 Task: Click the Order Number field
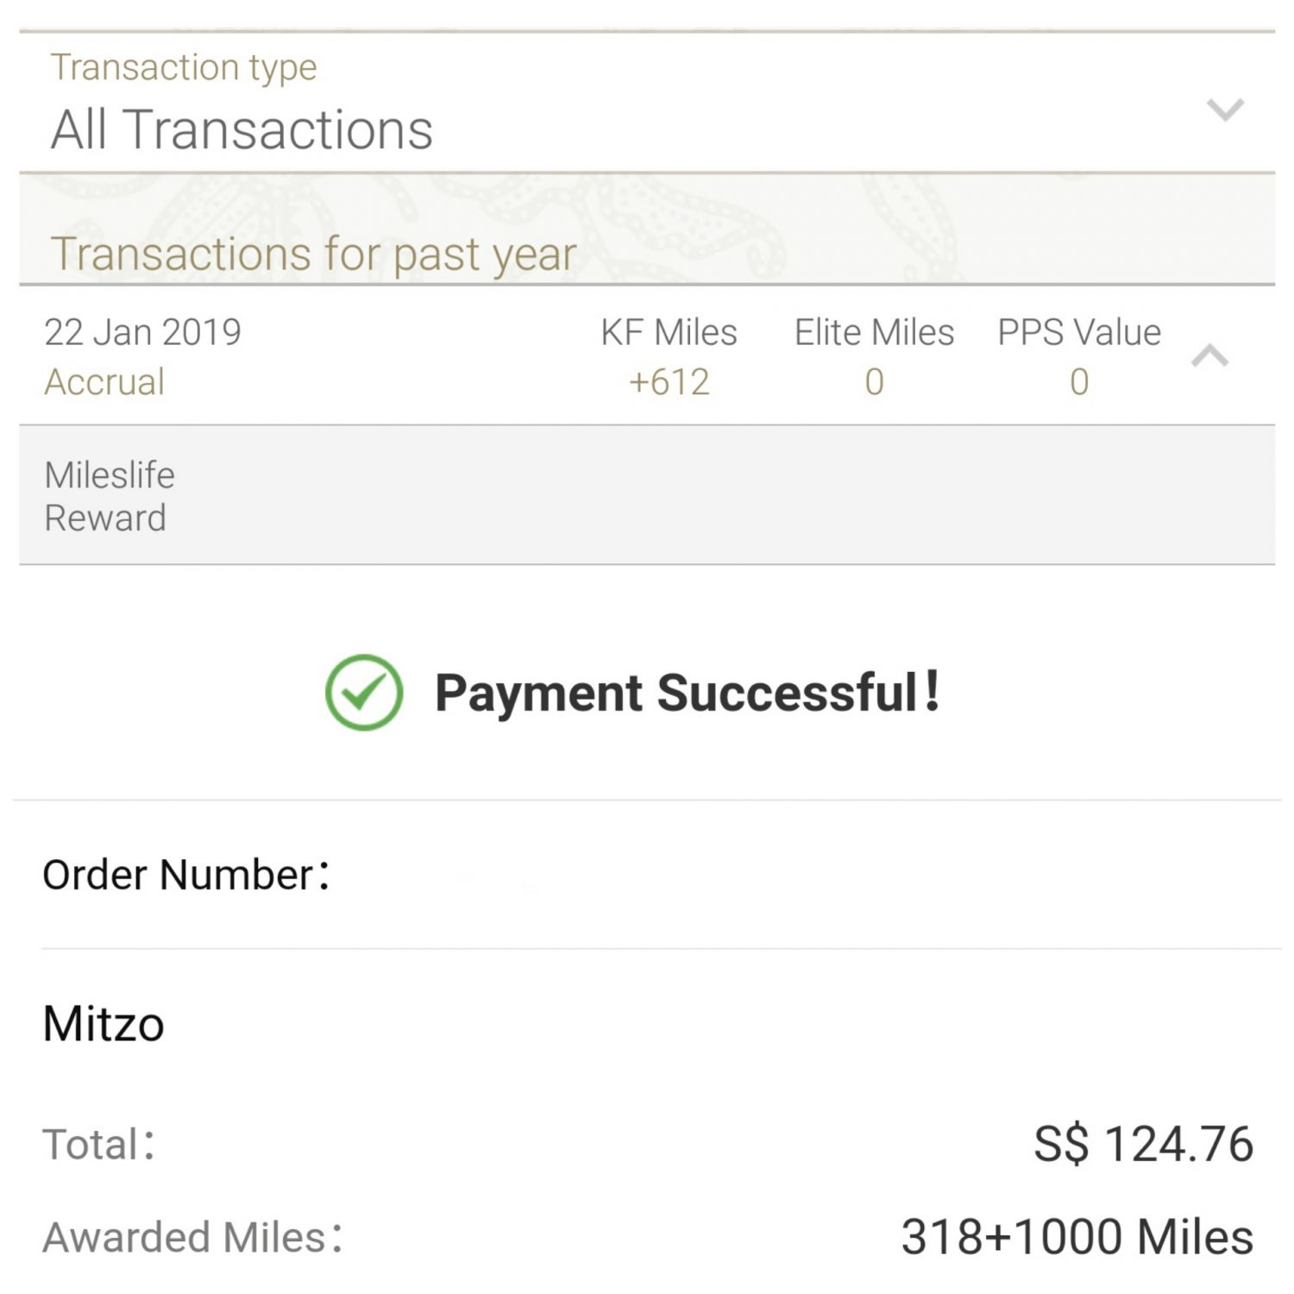185,875
